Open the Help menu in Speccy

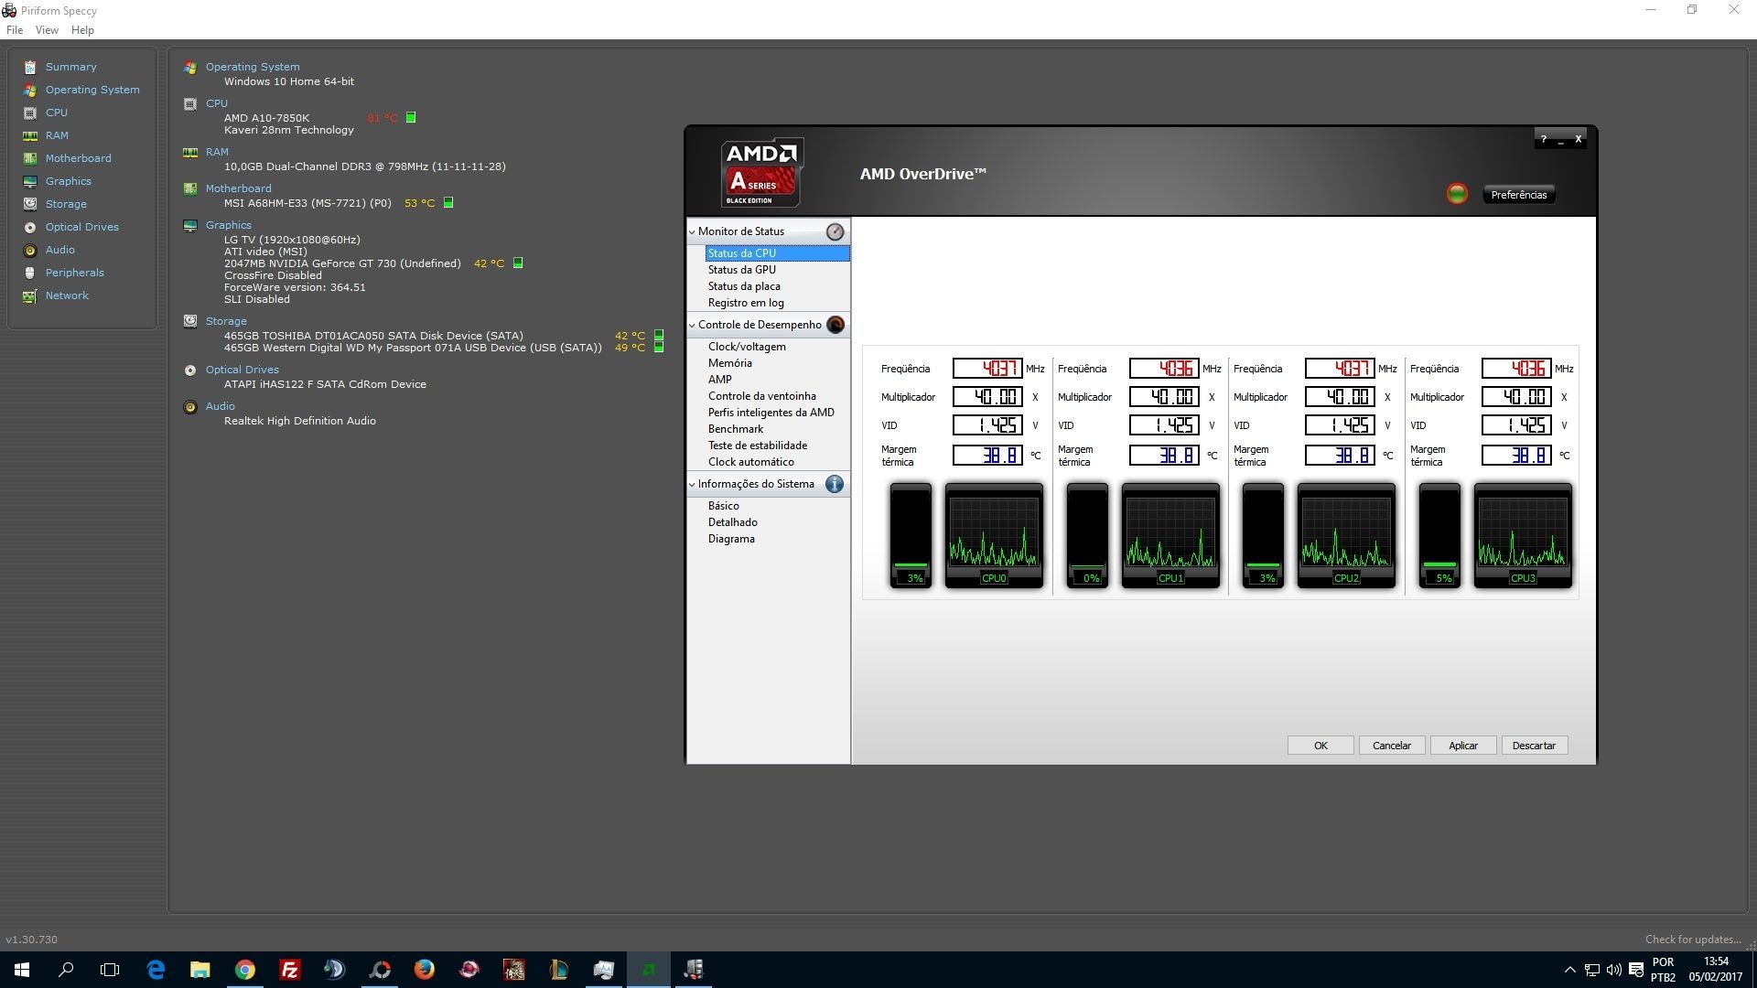click(82, 30)
